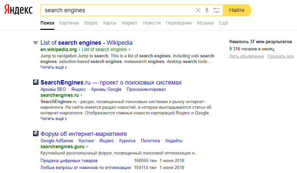
Task: Open the en.wikipedia.org result dropdown arrow
Action: click(x=130, y=50)
